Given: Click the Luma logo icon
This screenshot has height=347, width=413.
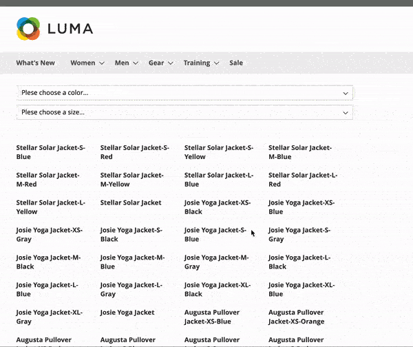Looking at the screenshot, I should pos(28,29).
